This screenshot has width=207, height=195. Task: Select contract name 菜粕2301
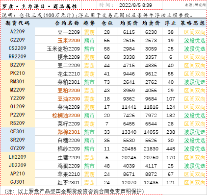[69, 82]
